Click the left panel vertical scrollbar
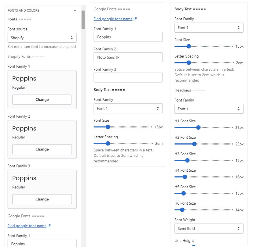This screenshot has height=247, width=275. 83,20
